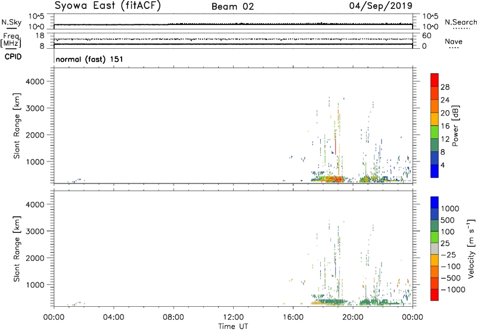Click the left '10^5' noise axis tick
The width and height of the screenshot is (477, 330).
click(36, 17)
